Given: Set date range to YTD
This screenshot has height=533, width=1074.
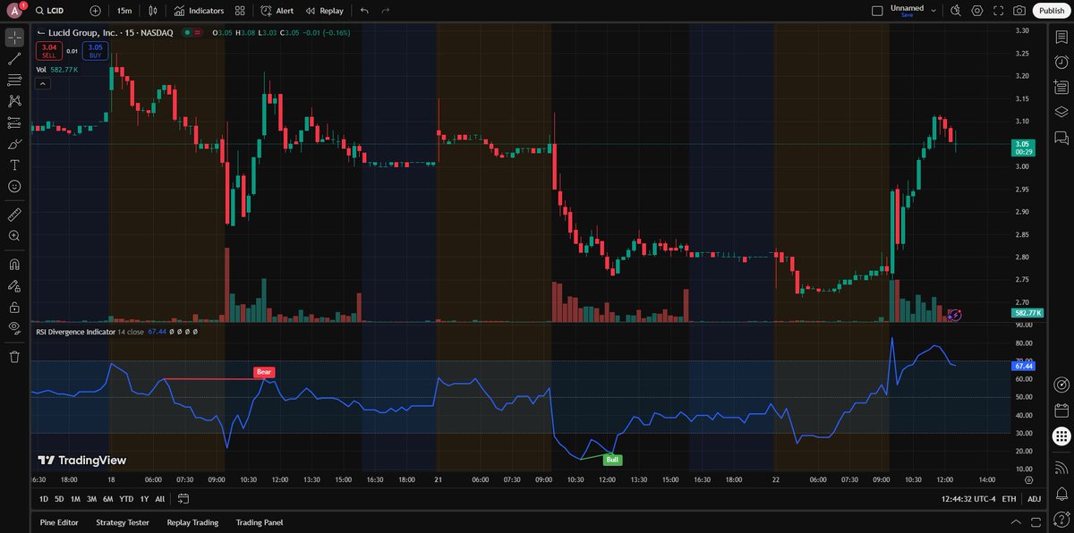Looking at the screenshot, I should pos(126,498).
